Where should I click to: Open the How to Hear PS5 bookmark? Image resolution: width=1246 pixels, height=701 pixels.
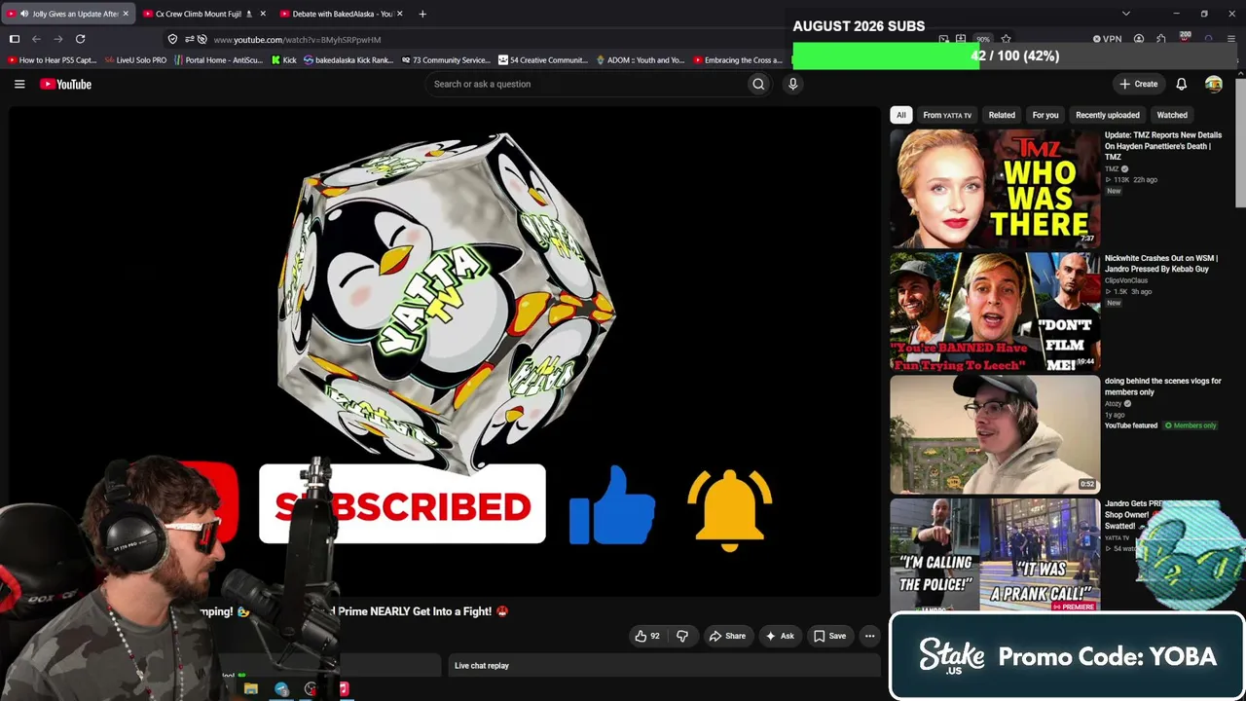(x=52, y=60)
